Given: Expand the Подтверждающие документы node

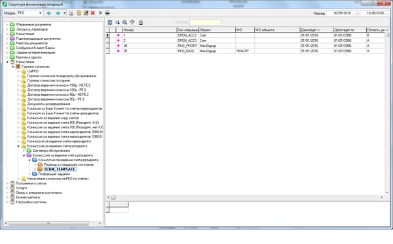Looking at the screenshot, I should (7, 38).
